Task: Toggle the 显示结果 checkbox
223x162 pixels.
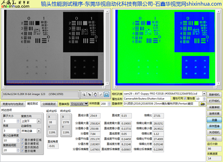Action: click(22, 151)
